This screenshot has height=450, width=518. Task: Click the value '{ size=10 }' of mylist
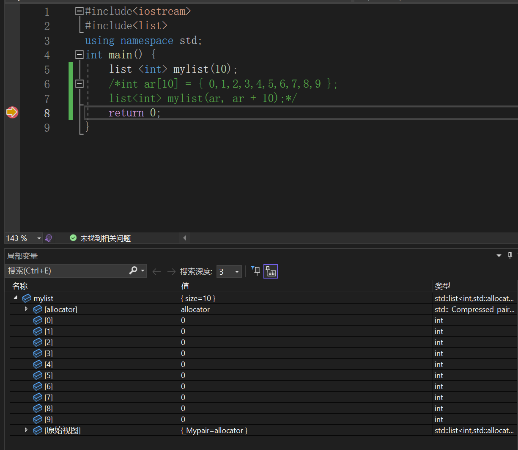click(198, 298)
